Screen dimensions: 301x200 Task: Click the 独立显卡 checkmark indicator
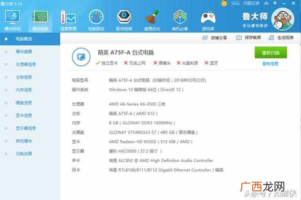click(107, 63)
